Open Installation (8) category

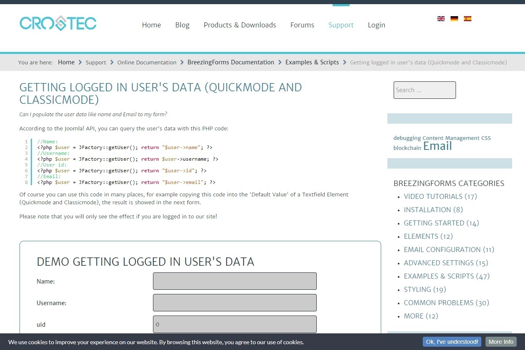[x=434, y=210]
